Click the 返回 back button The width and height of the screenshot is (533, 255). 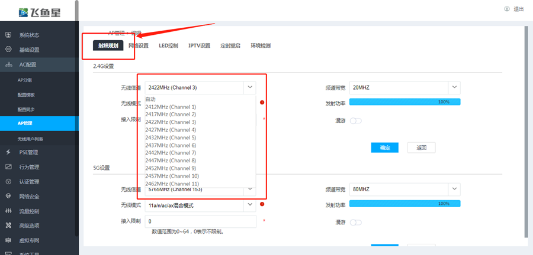pos(422,148)
